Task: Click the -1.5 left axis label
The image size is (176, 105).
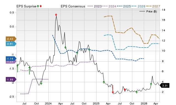Action: pos(12,69)
